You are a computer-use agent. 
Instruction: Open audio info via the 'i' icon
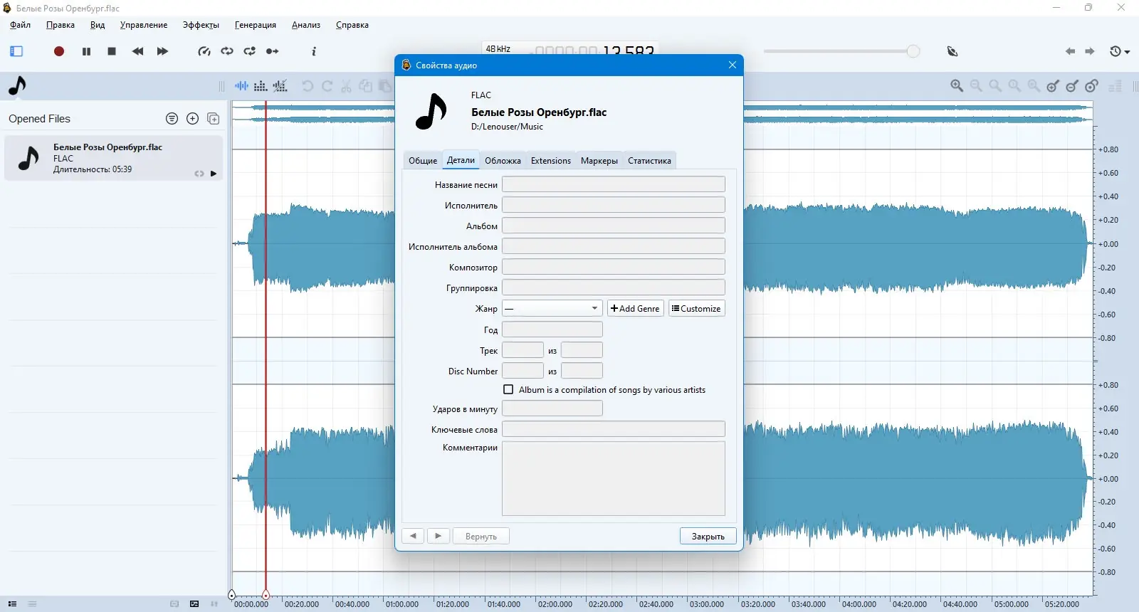(x=314, y=51)
